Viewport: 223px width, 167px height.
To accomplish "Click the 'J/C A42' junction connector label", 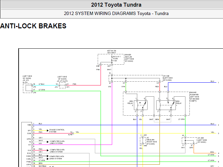I will pos(168,78).
